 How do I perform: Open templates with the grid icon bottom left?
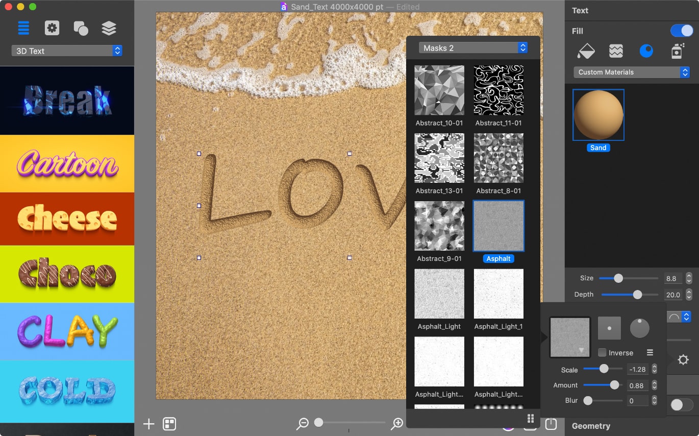tap(170, 423)
